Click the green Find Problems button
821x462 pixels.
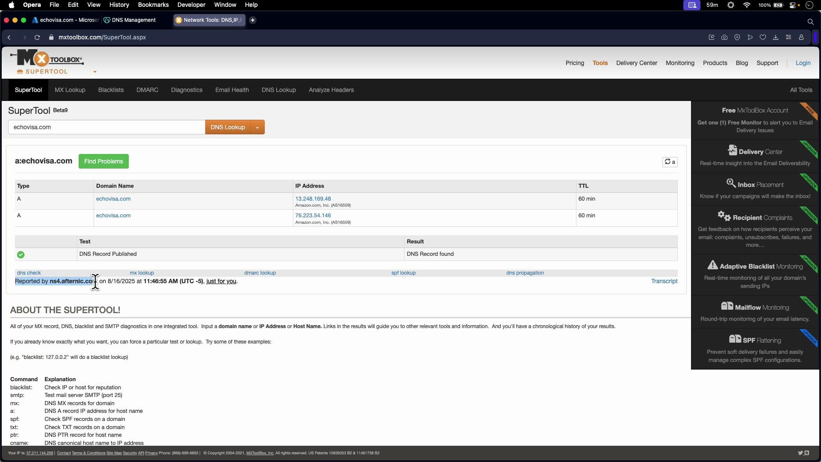pos(103,162)
